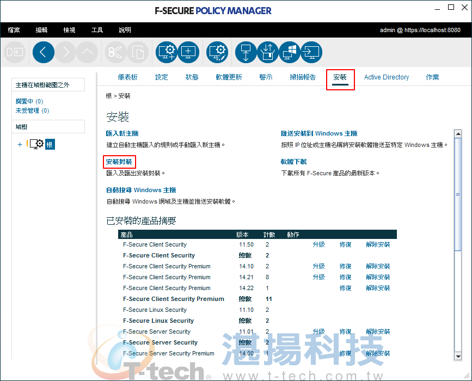The height and width of the screenshot is (381, 472).
Task: Click 解除安裝 for Server Security Premium 14.00
Action: 378,353
